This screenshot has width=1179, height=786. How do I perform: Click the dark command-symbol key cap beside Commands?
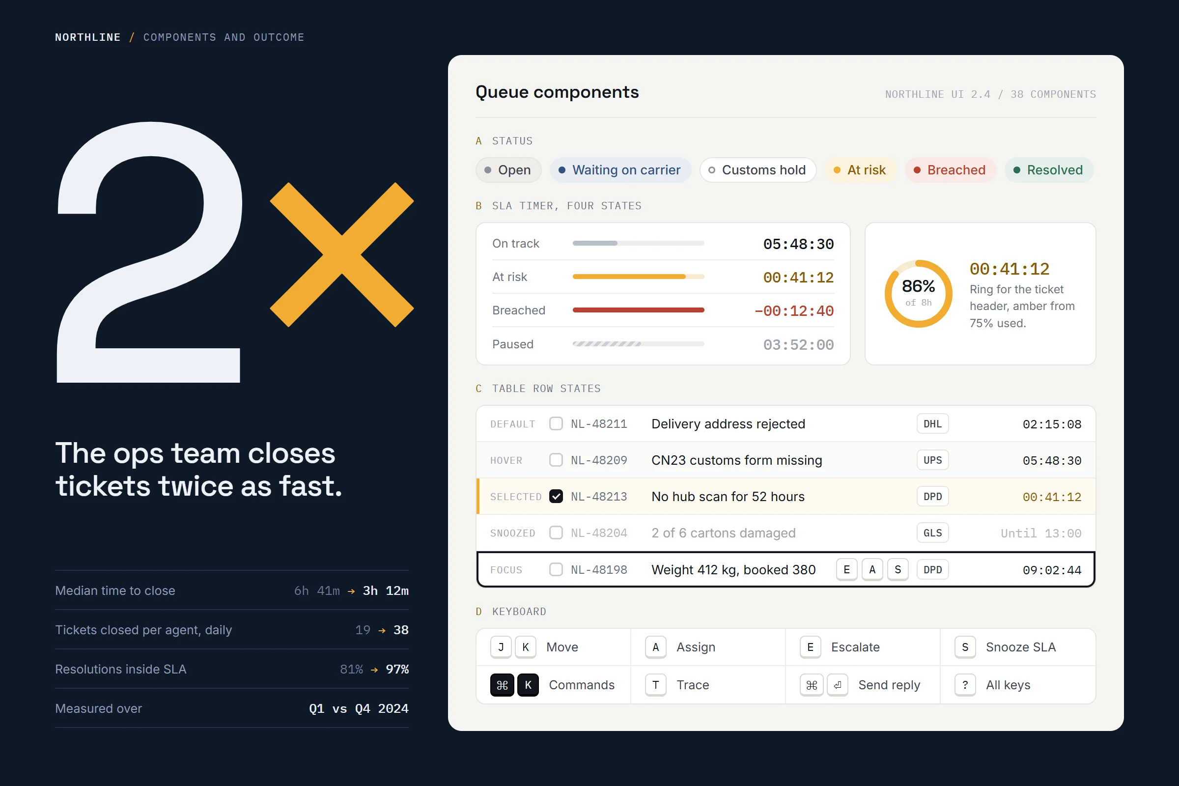click(x=502, y=685)
